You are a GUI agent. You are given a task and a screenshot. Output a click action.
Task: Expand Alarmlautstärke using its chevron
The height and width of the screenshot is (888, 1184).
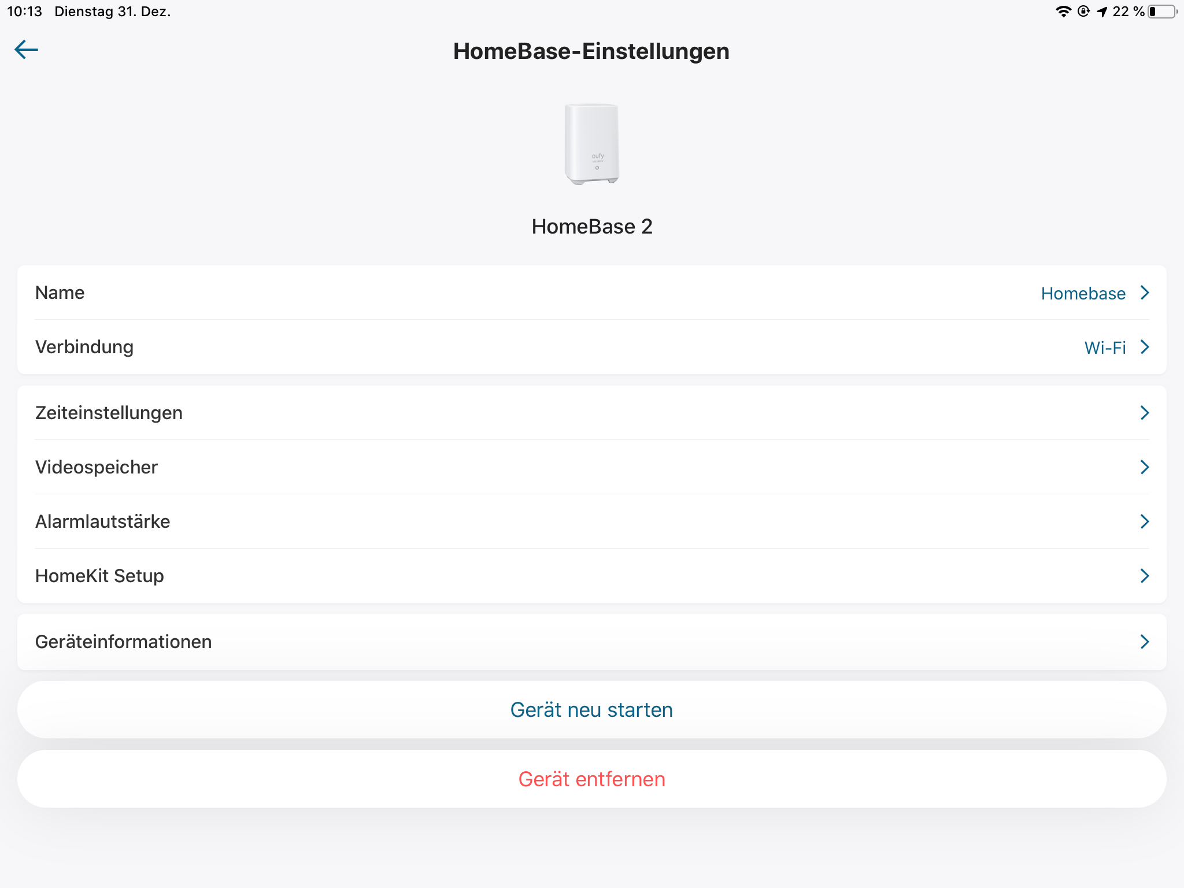point(1145,521)
